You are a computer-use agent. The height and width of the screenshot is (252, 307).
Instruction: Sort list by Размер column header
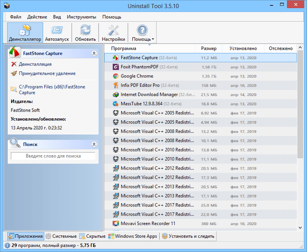pos(209,48)
